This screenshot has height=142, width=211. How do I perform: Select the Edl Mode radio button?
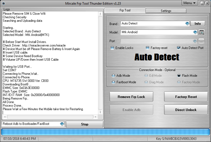pyautogui.click(x=146, y=76)
